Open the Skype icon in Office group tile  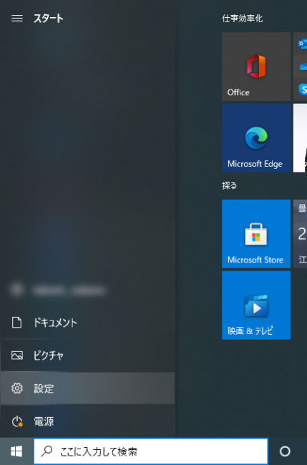pyautogui.click(x=303, y=89)
